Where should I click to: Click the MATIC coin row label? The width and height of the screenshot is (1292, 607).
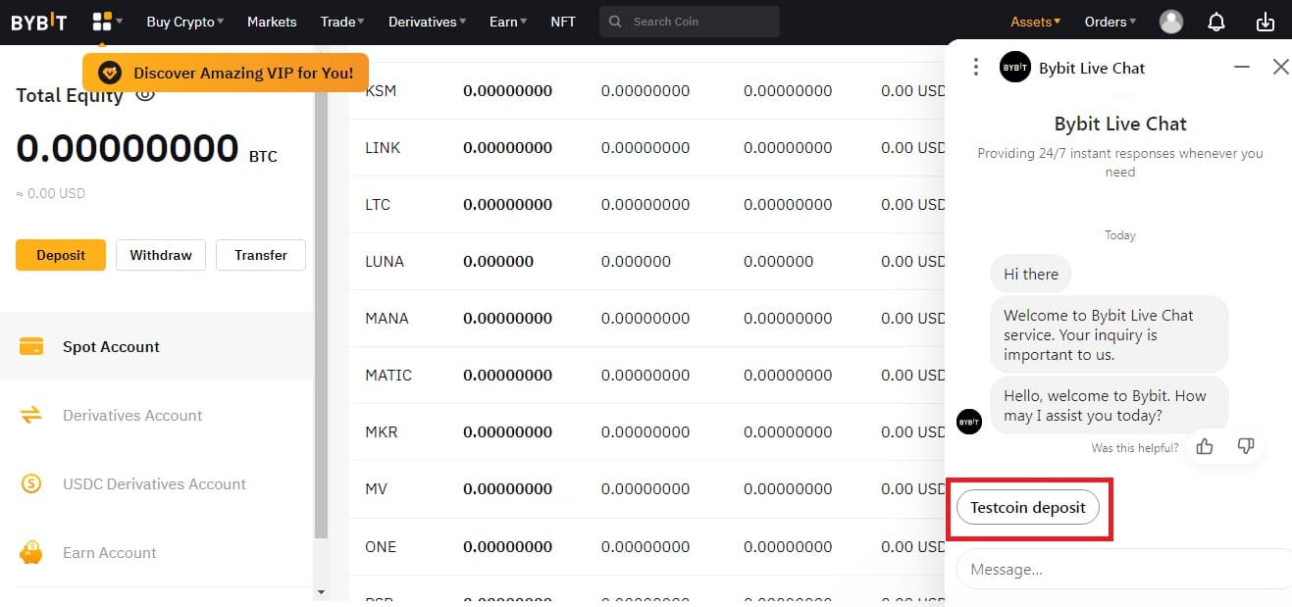pos(388,375)
